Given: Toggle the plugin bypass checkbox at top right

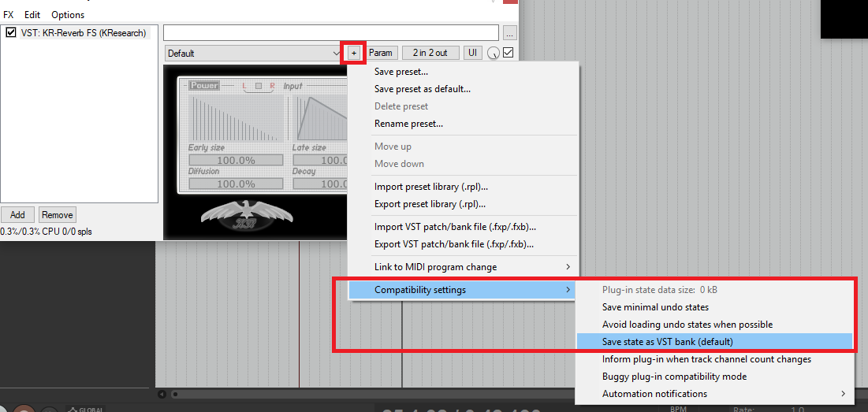Looking at the screenshot, I should tap(509, 53).
